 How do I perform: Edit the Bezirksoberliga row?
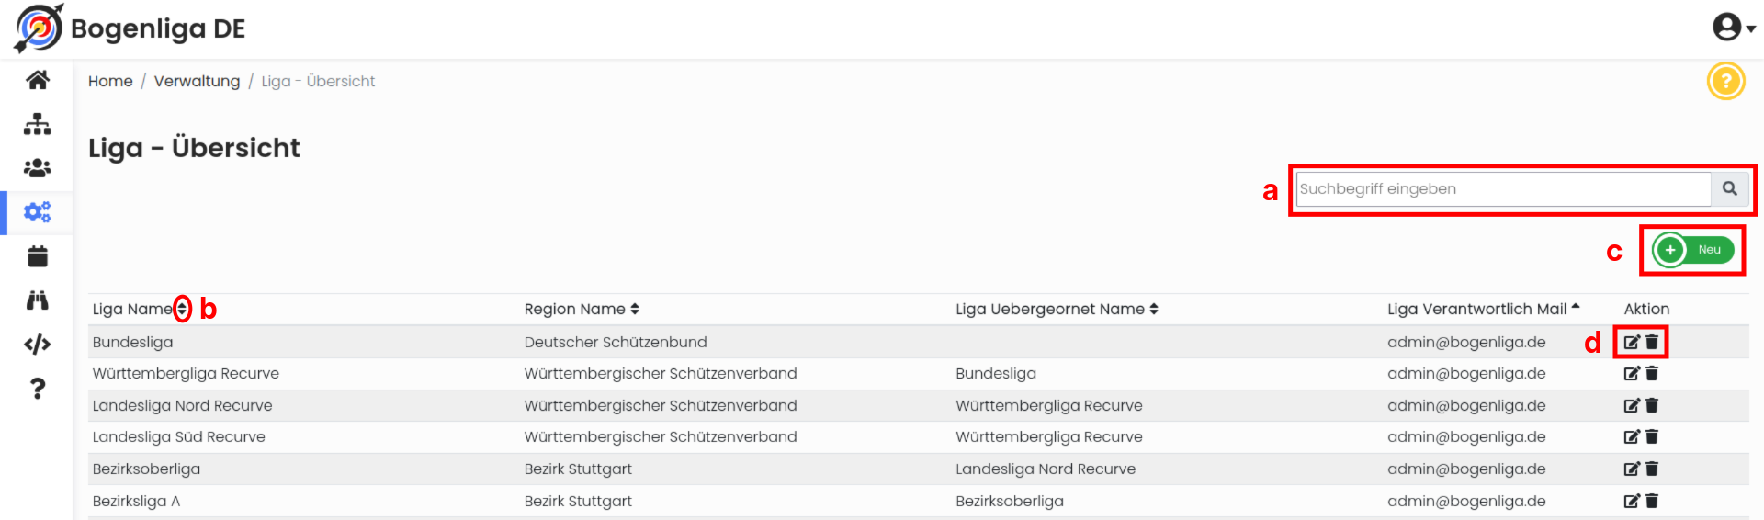click(x=1632, y=469)
